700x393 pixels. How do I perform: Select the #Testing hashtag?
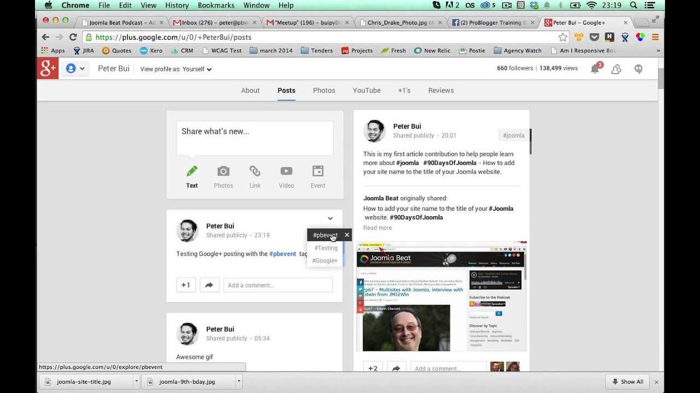[x=326, y=248]
